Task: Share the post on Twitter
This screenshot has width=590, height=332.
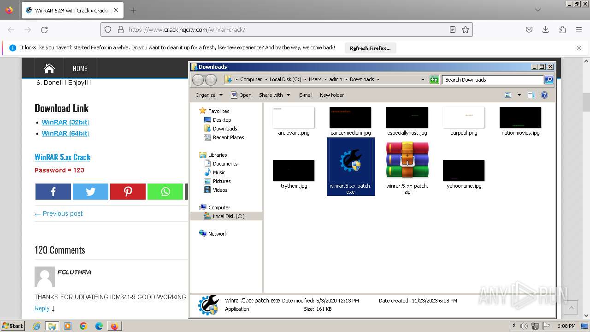Action: point(90,191)
